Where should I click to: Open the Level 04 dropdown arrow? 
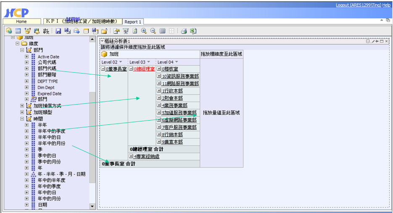pos(177,62)
